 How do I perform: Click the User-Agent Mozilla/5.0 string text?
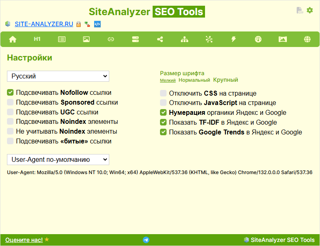pos(160,172)
